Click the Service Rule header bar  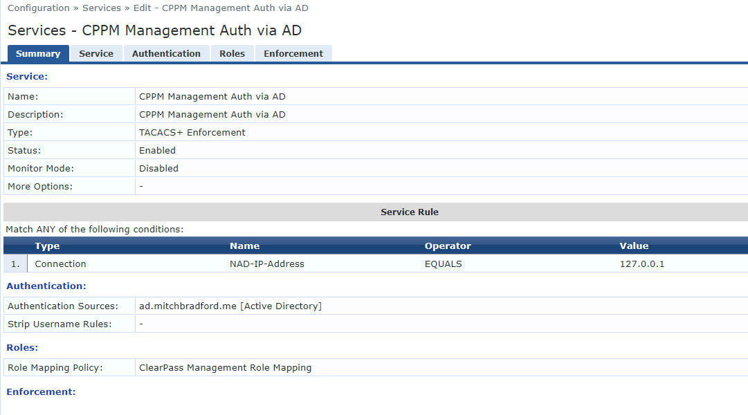pyautogui.click(x=410, y=211)
